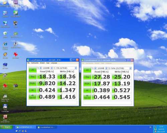Screen dimensions: 167x133
Task: Open File menu in right CrystalDiskMark window
Action: pos(83,63)
